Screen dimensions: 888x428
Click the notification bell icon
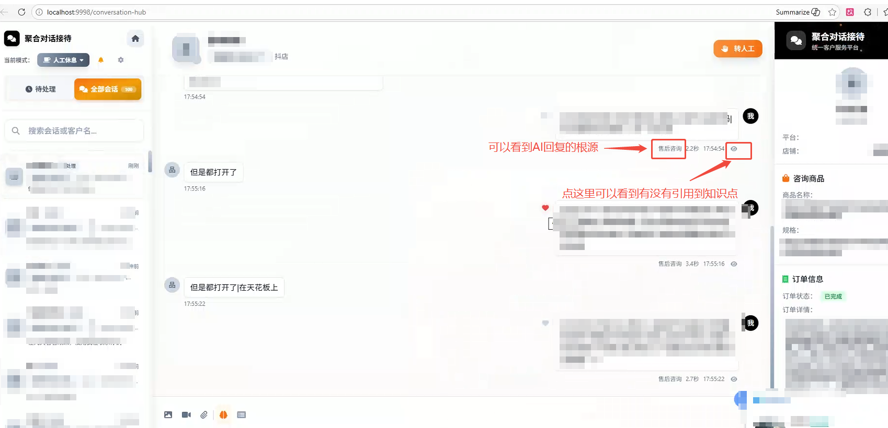pos(101,60)
